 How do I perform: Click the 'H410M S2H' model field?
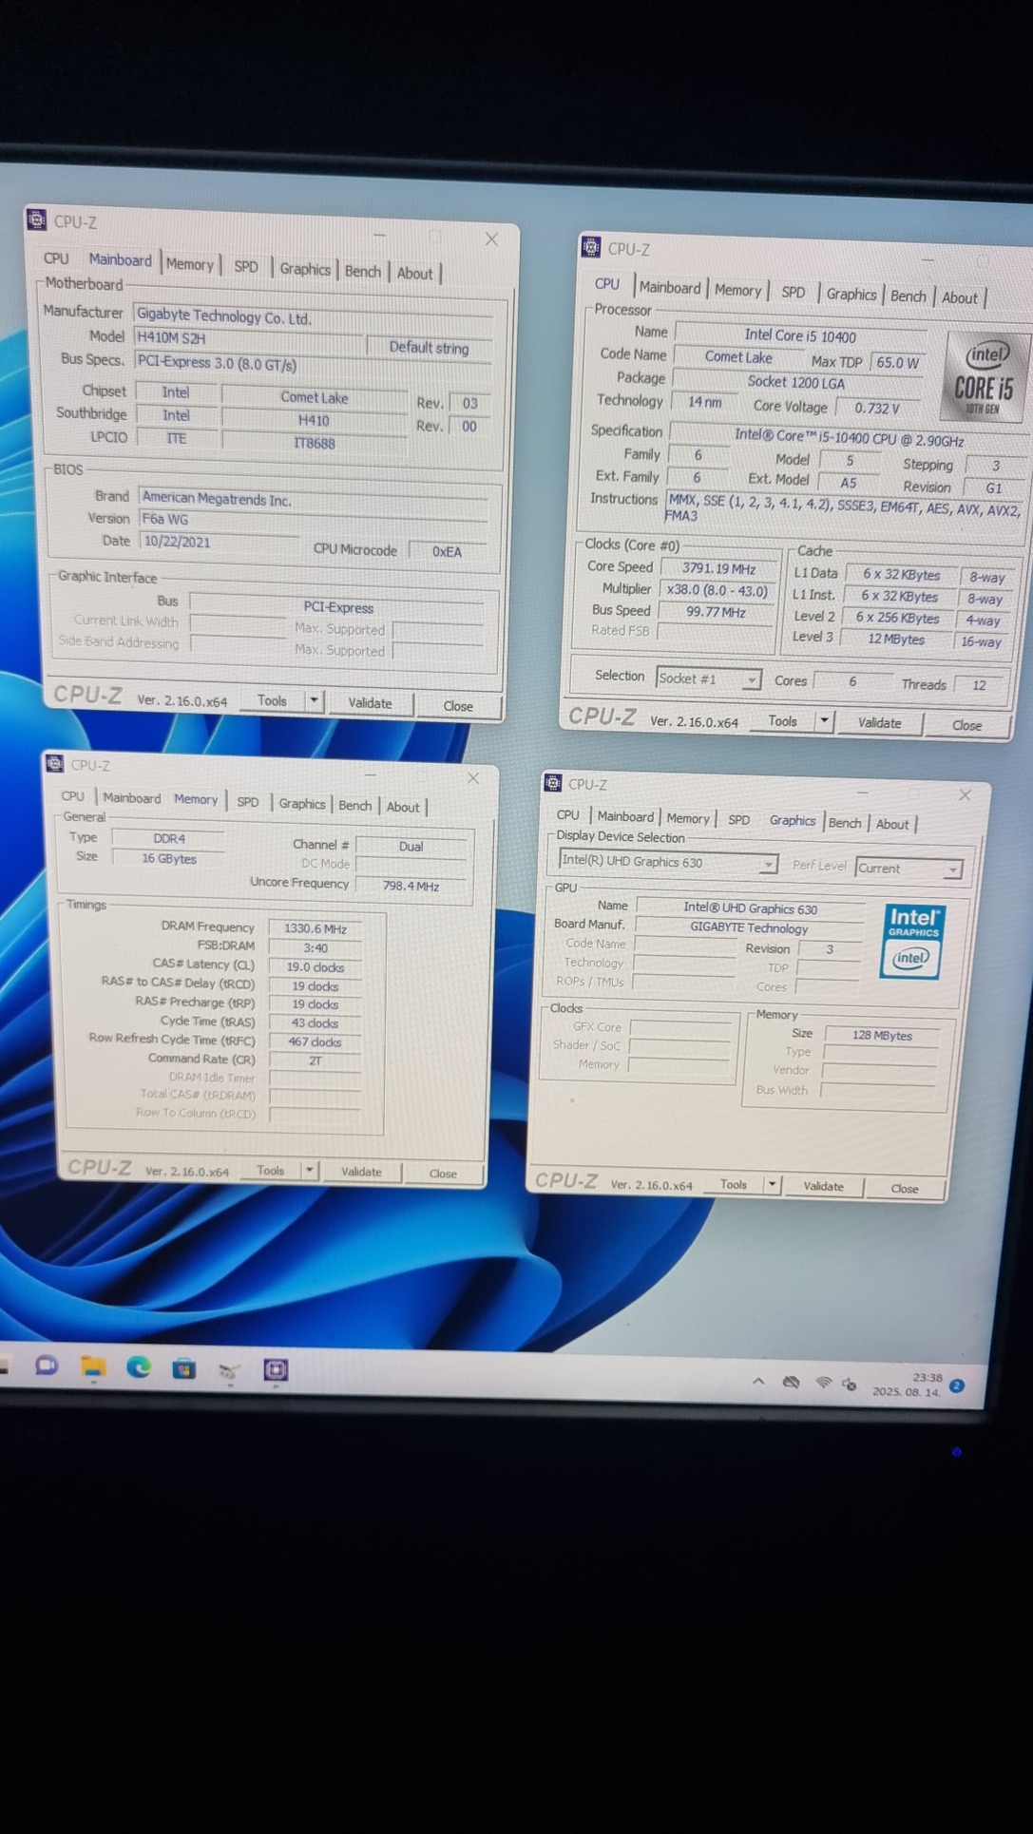tap(248, 338)
